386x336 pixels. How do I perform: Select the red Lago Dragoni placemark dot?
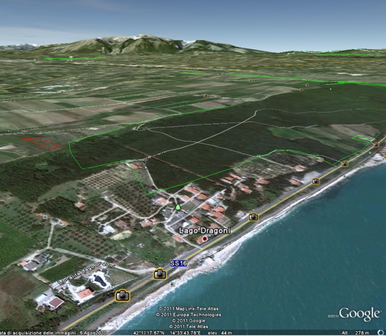click(205, 239)
